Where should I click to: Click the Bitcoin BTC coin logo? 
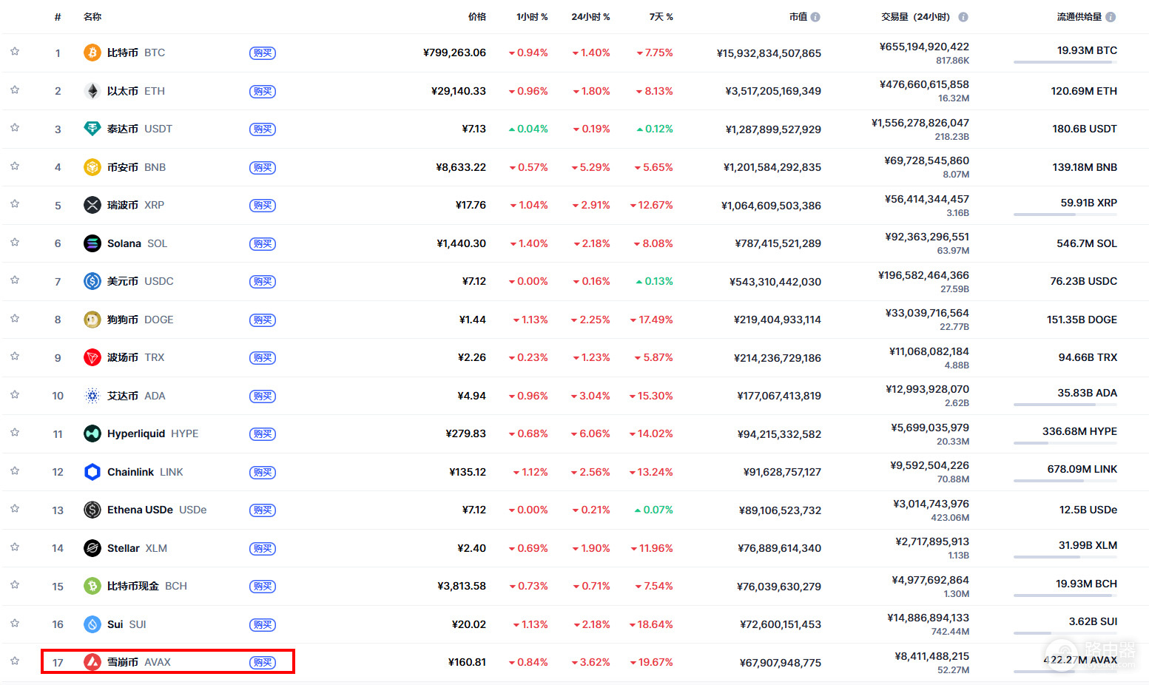coord(92,53)
